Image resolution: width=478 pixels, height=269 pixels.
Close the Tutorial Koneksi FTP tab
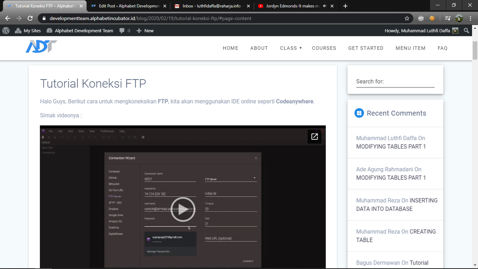point(81,6)
